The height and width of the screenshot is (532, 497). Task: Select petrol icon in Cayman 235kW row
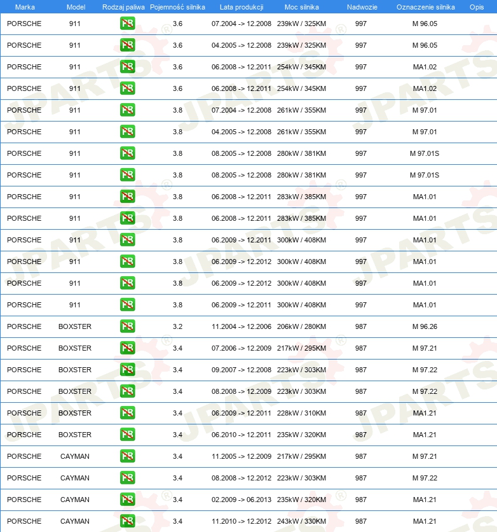coord(127,500)
